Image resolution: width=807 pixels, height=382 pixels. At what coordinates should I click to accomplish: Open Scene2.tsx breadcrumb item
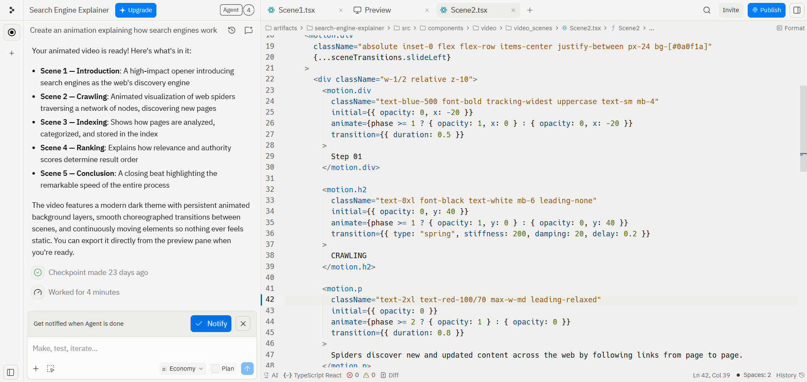click(x=582, y=28)
